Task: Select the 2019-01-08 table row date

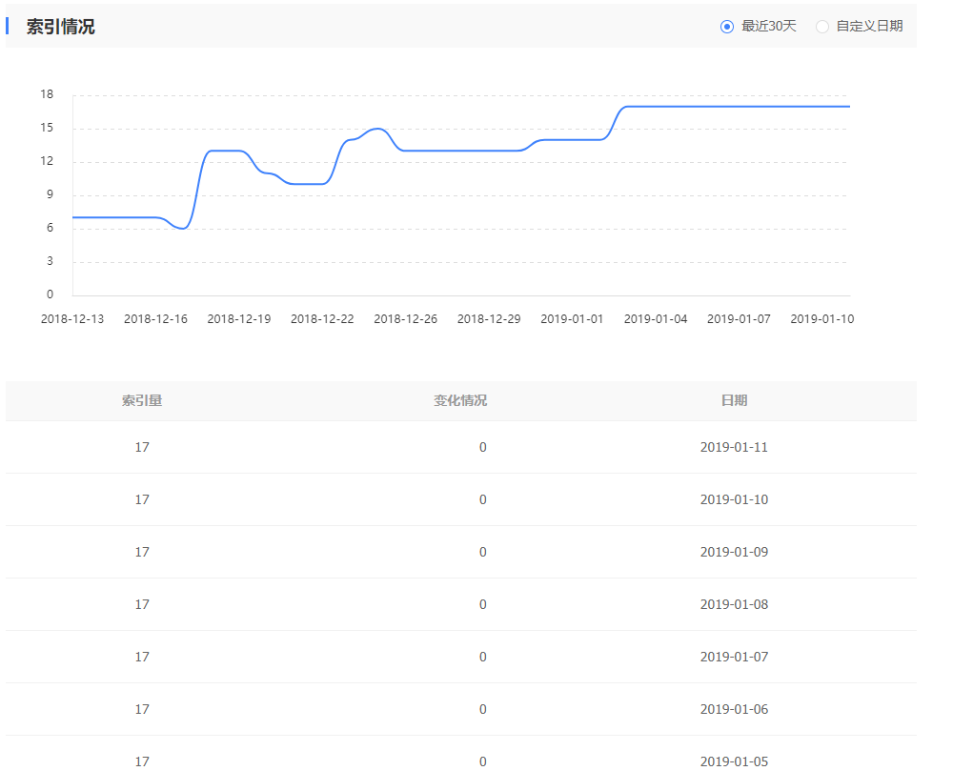Action: 734,604
